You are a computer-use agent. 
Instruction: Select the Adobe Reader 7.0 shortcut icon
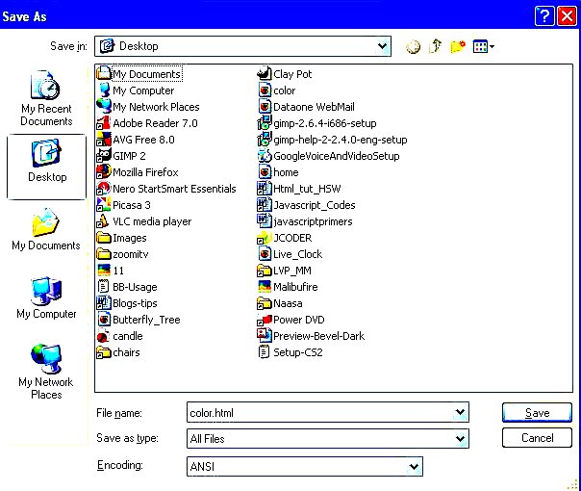point(103,123)
